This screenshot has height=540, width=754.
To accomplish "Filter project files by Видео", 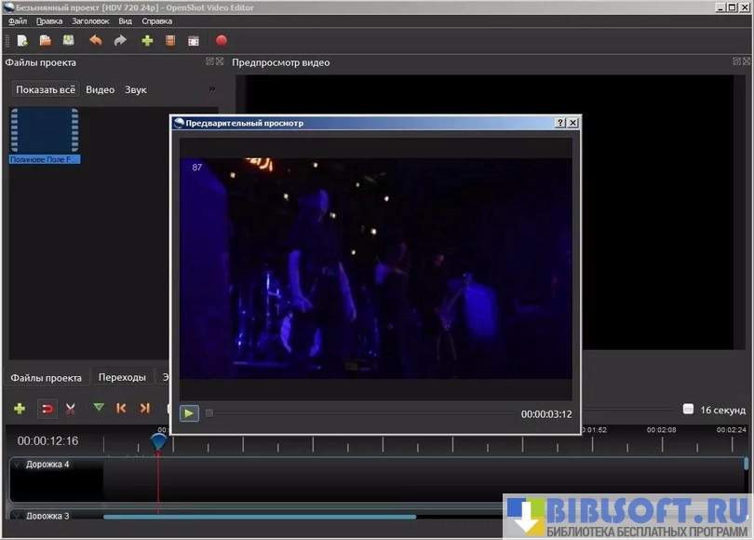I will pyautogui.click(x=100, y=89).
